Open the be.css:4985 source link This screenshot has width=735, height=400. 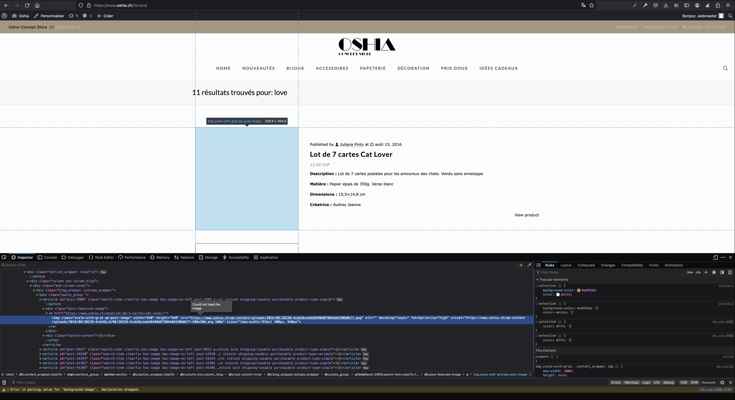(723, 322)
